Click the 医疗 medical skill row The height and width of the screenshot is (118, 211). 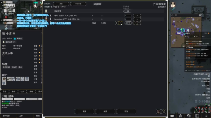click(38, 76)
